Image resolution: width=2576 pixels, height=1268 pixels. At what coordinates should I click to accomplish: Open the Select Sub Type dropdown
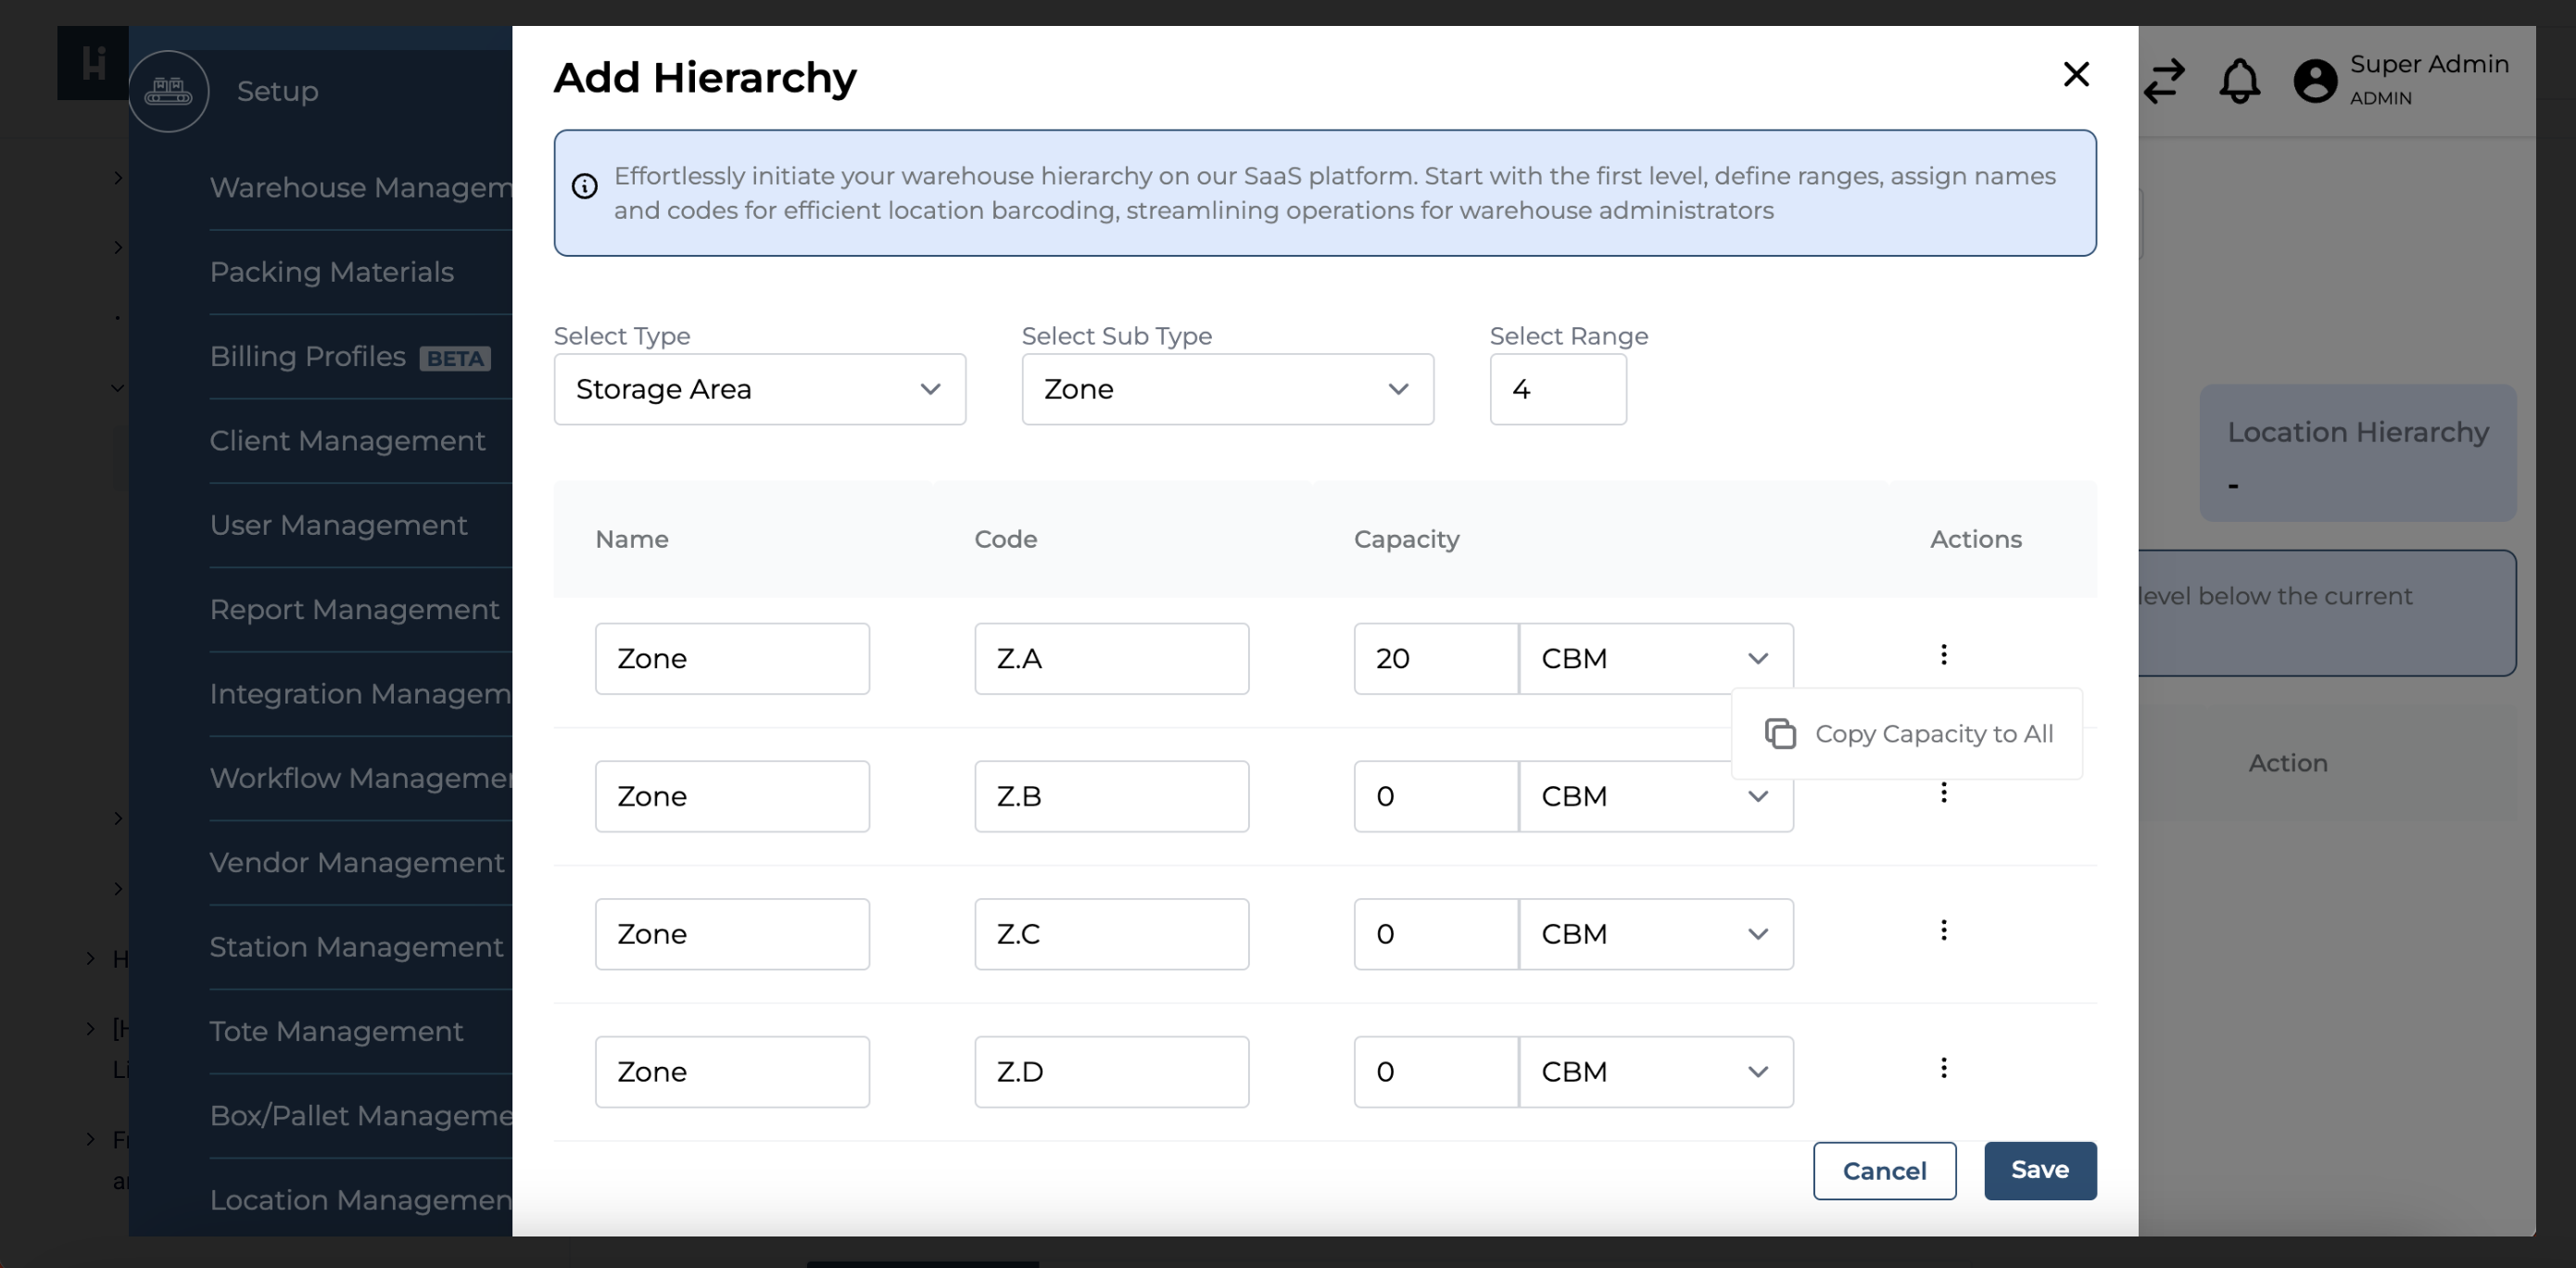tap(1227, 389)
